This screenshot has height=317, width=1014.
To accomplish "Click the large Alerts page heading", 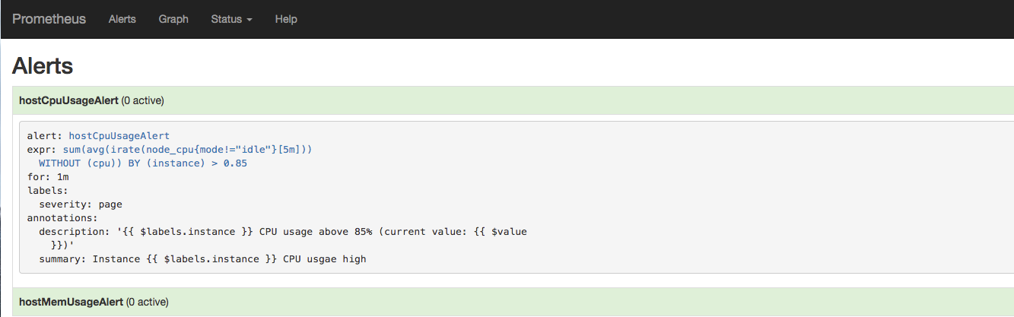I will [x=43, y=66].
